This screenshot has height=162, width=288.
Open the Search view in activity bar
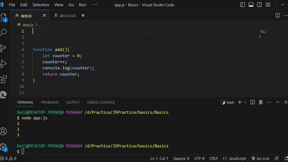(4, 32)
